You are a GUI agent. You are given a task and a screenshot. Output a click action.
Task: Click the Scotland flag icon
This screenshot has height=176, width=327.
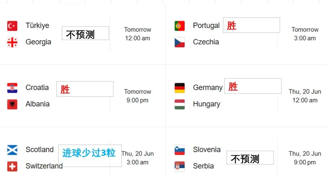(x=12, y=150)
